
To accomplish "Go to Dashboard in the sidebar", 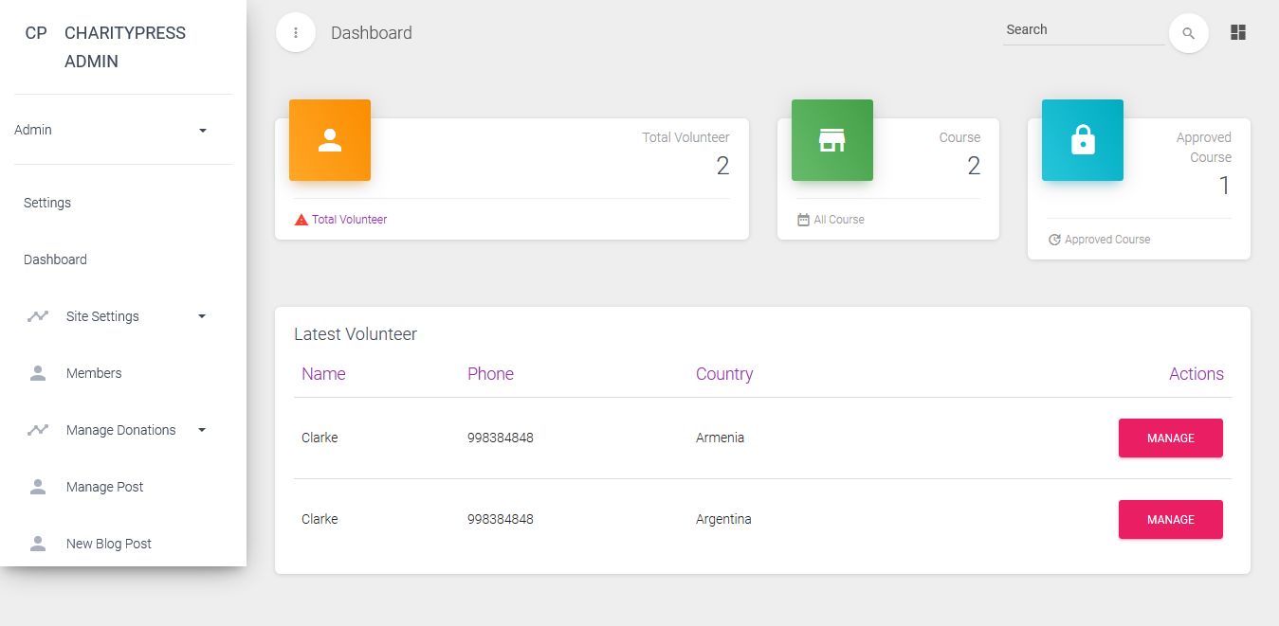I will (55, 259).
